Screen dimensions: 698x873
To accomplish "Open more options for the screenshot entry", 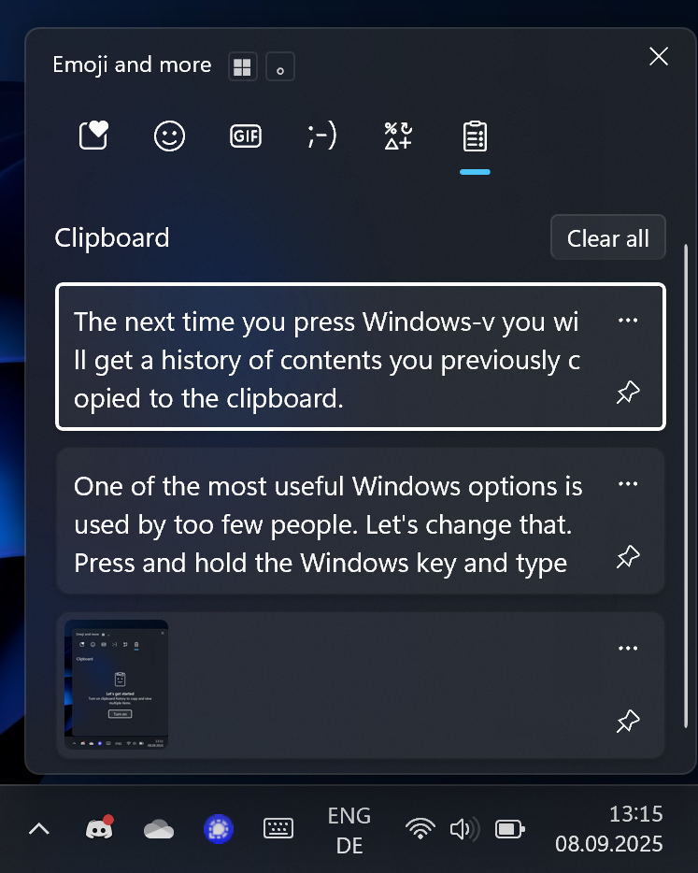I will pos(628,648).
